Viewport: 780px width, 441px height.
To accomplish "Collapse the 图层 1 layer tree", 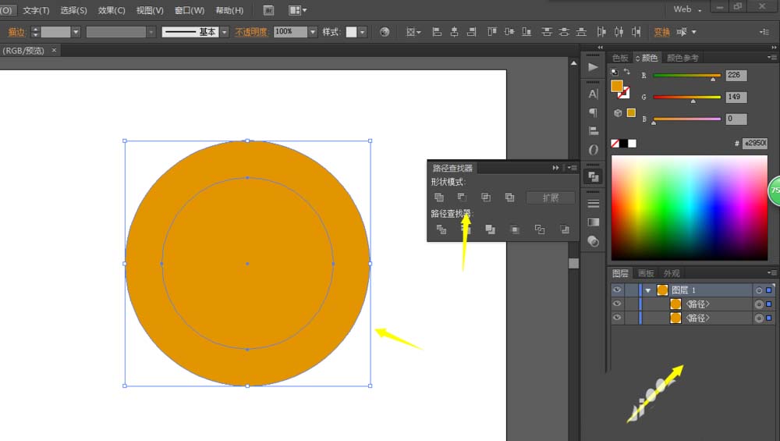I will click(647, 290).
